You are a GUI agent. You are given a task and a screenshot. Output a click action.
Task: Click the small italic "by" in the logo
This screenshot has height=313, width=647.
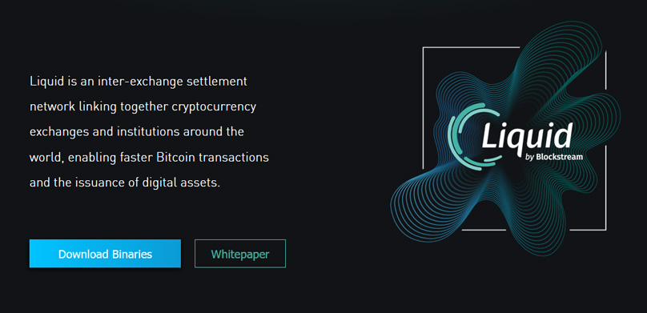coord(530,157)
